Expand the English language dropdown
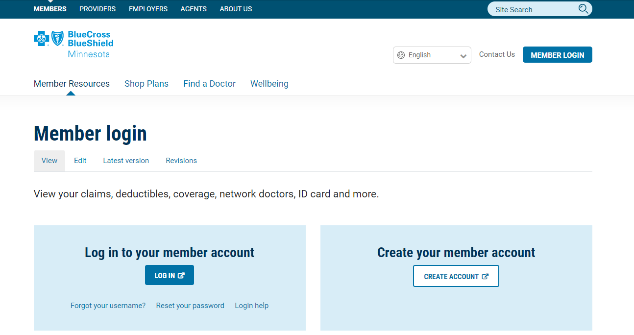This screenshot has height=335, width=634. point(432,55)
